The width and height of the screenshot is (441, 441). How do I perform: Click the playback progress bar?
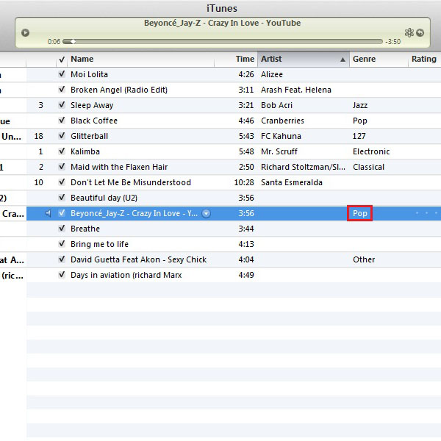click(223, 42)
